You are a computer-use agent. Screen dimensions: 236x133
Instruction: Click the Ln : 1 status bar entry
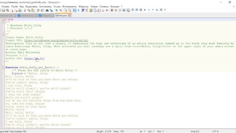[142, 132]
